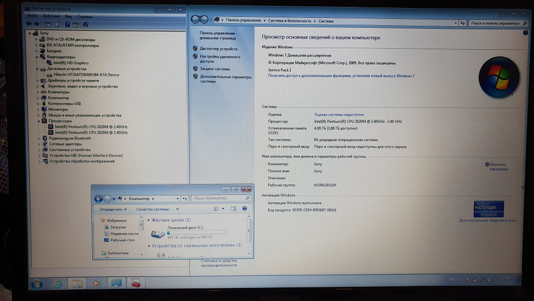This screenshot has width=534, height=301.
Task: Open the Справка menu in Device Manager
Action: tap(84, 17)
